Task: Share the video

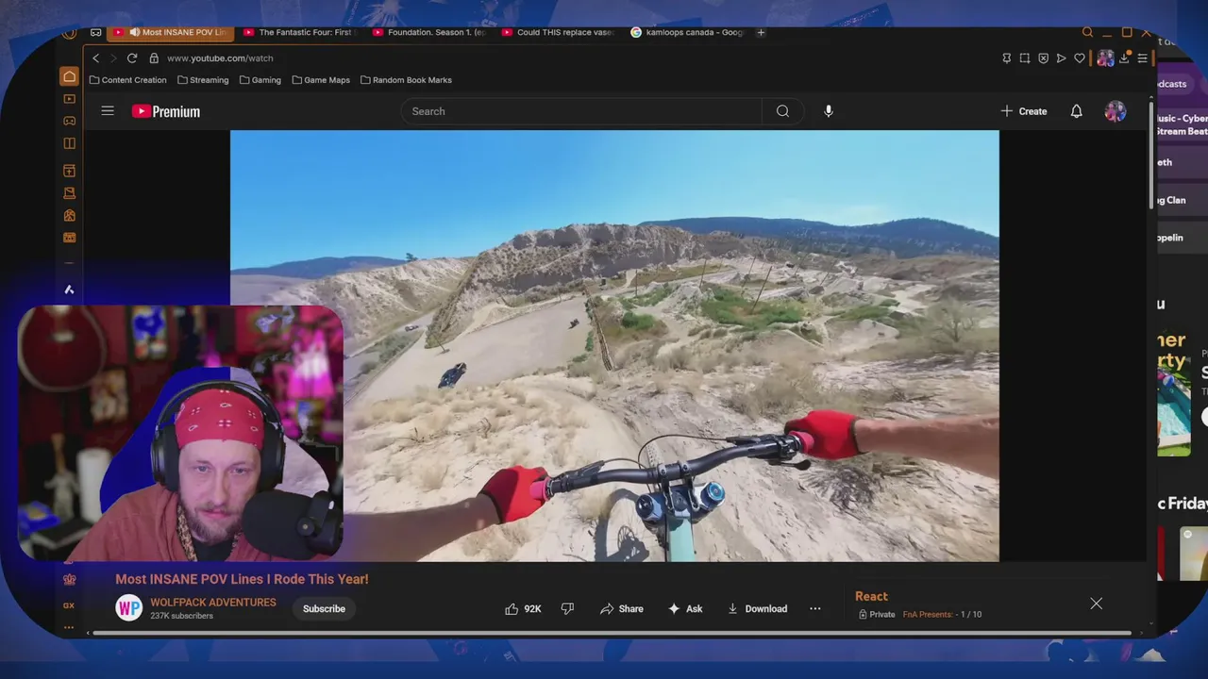Action: coord(621,609)
